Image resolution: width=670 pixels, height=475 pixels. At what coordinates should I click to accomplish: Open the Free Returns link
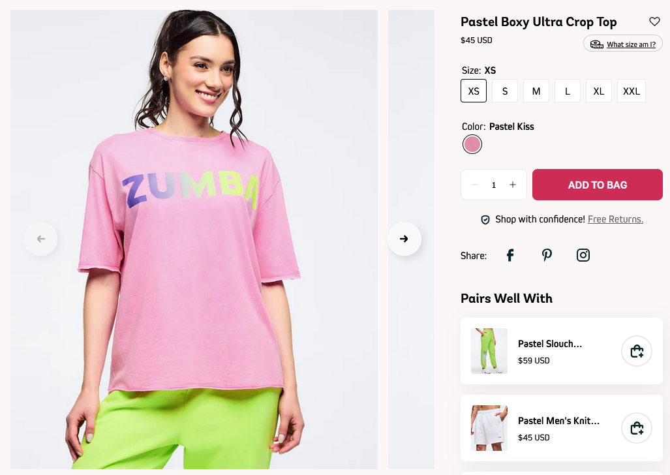(x=615, y=219)
